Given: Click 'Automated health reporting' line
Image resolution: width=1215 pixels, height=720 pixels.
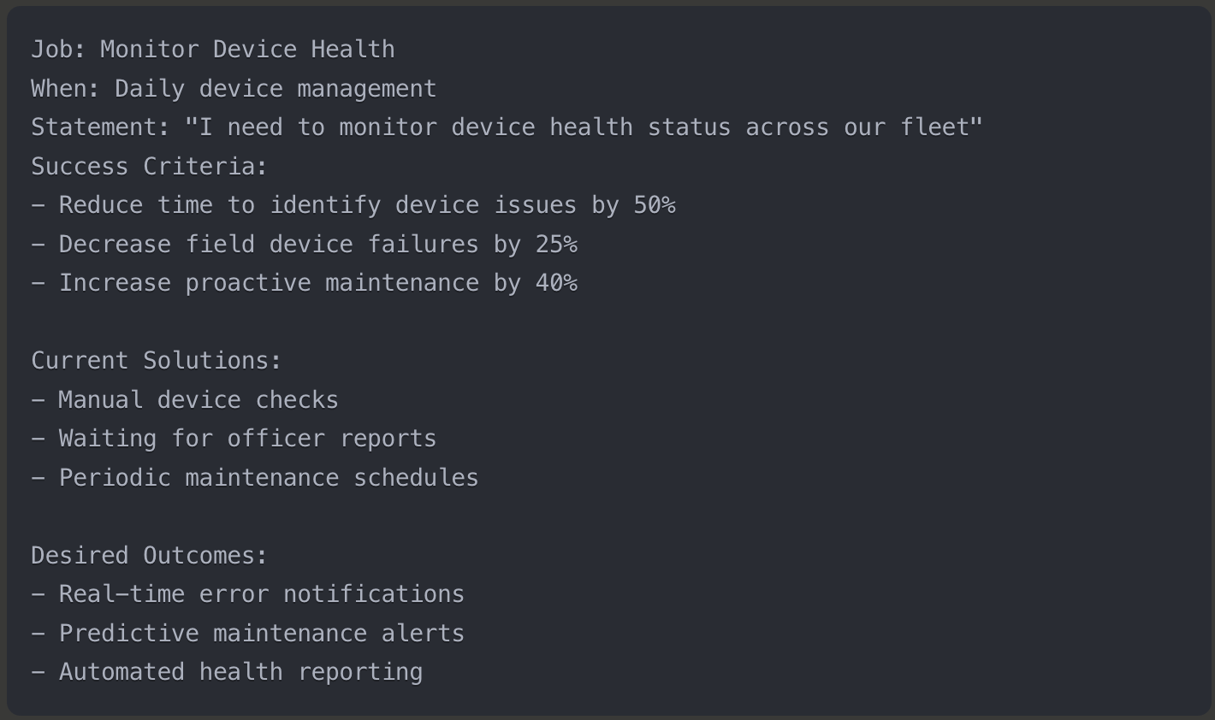Looking at the screenshot, I should tap(227, 672).
